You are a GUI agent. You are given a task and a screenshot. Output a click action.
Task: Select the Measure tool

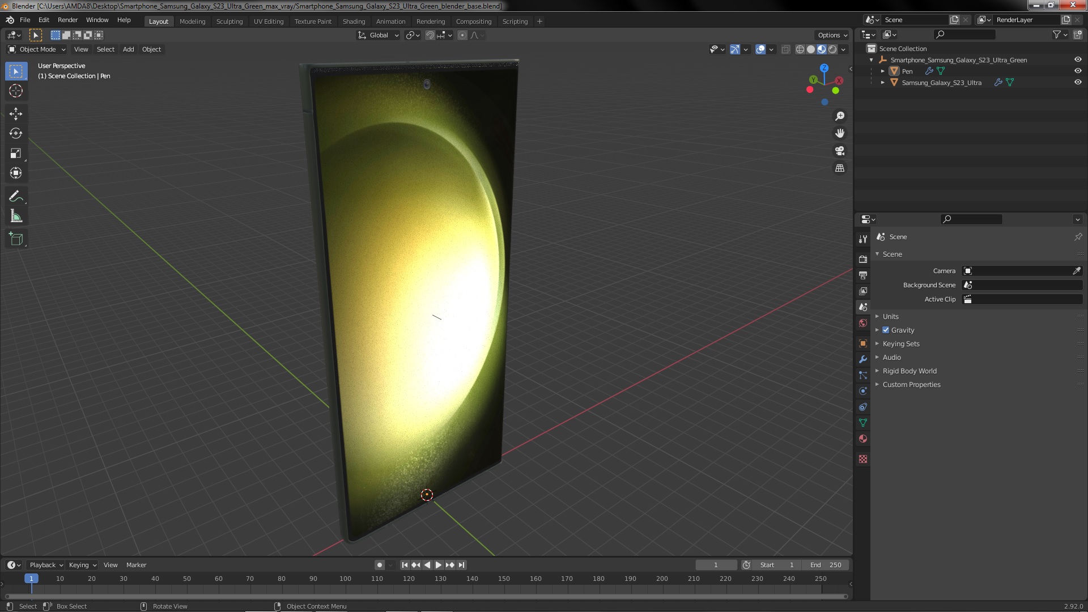(16, 216)
